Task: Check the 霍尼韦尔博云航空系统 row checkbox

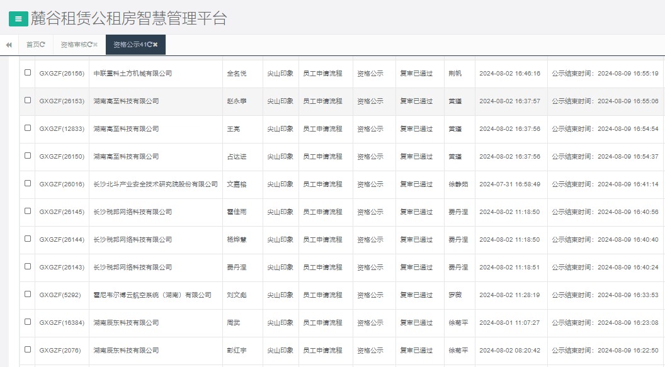Action: click(26, 295)
